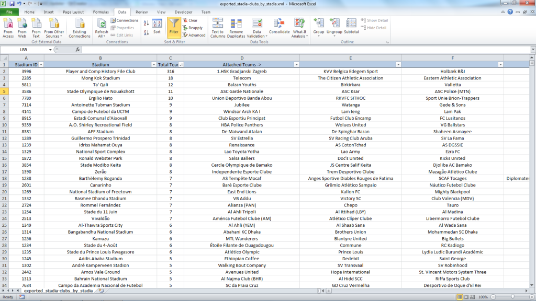
Task: Reapply the filter
Action: tap(193, 28)
